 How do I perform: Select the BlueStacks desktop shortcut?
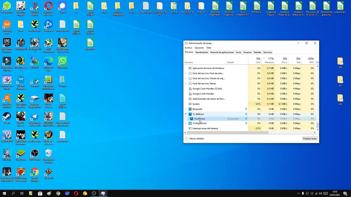click(21, 155)
